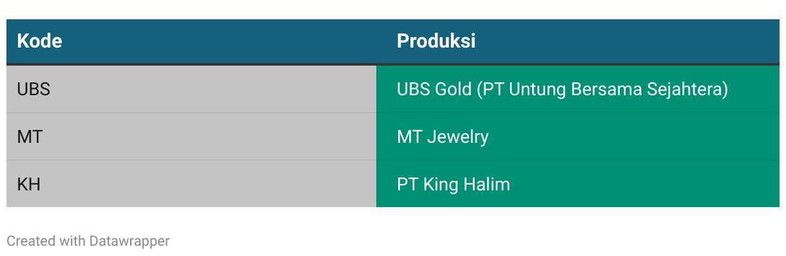The height and width of the screenshot is (256, 786).
Task: Select the MT code cell
Action: coord(191,136)
